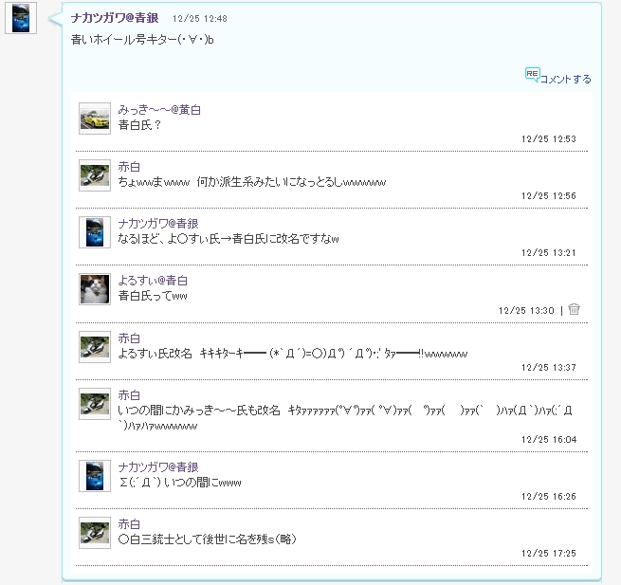Open コメントする link
Viewport: 621px width, 585px height.
566,80
